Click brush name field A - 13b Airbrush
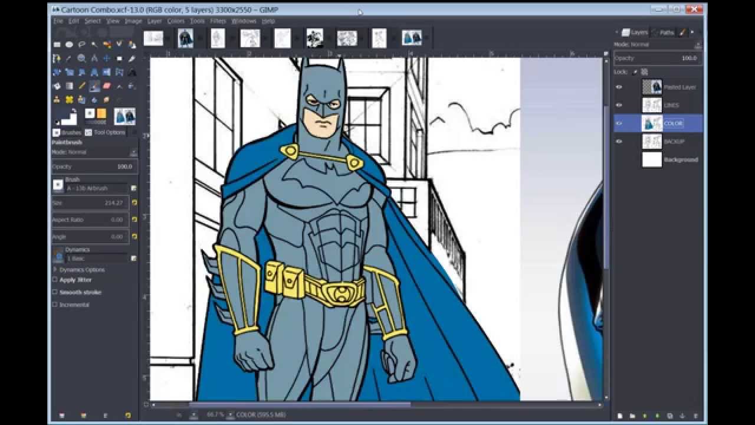 pyautogui.click(x=96, y=188)
